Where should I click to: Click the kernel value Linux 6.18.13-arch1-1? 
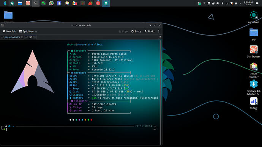click(108, 57)
